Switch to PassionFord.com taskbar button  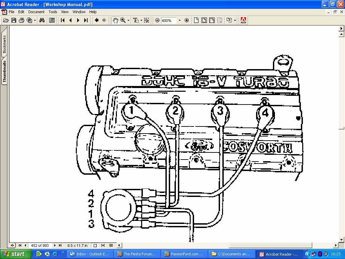(x=184, y=254)
